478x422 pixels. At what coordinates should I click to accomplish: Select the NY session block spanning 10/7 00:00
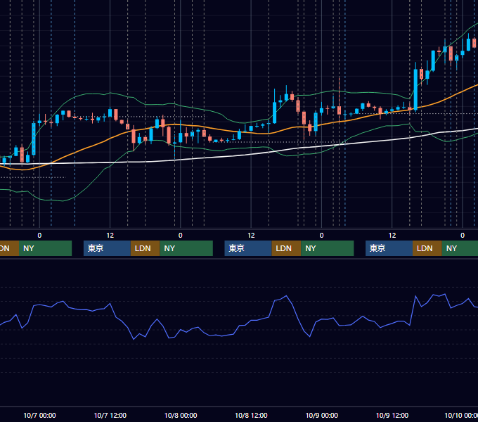pos(45,248)
